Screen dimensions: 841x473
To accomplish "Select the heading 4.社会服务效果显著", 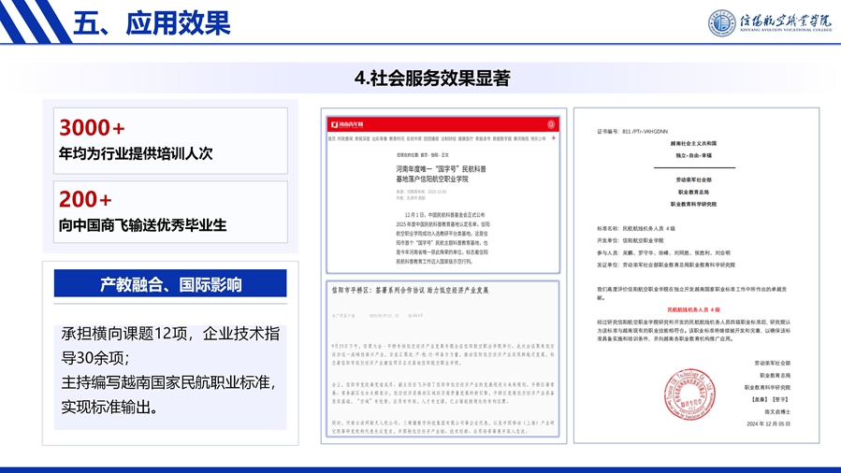I will [x=432, y=79].
